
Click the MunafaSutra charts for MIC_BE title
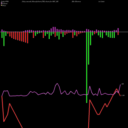point(40,2)
